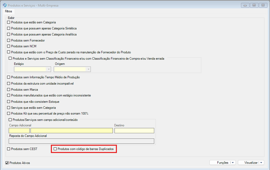Click the Funções button
Viewport: 270px width, 170px height.
click(x=222, y=163)
